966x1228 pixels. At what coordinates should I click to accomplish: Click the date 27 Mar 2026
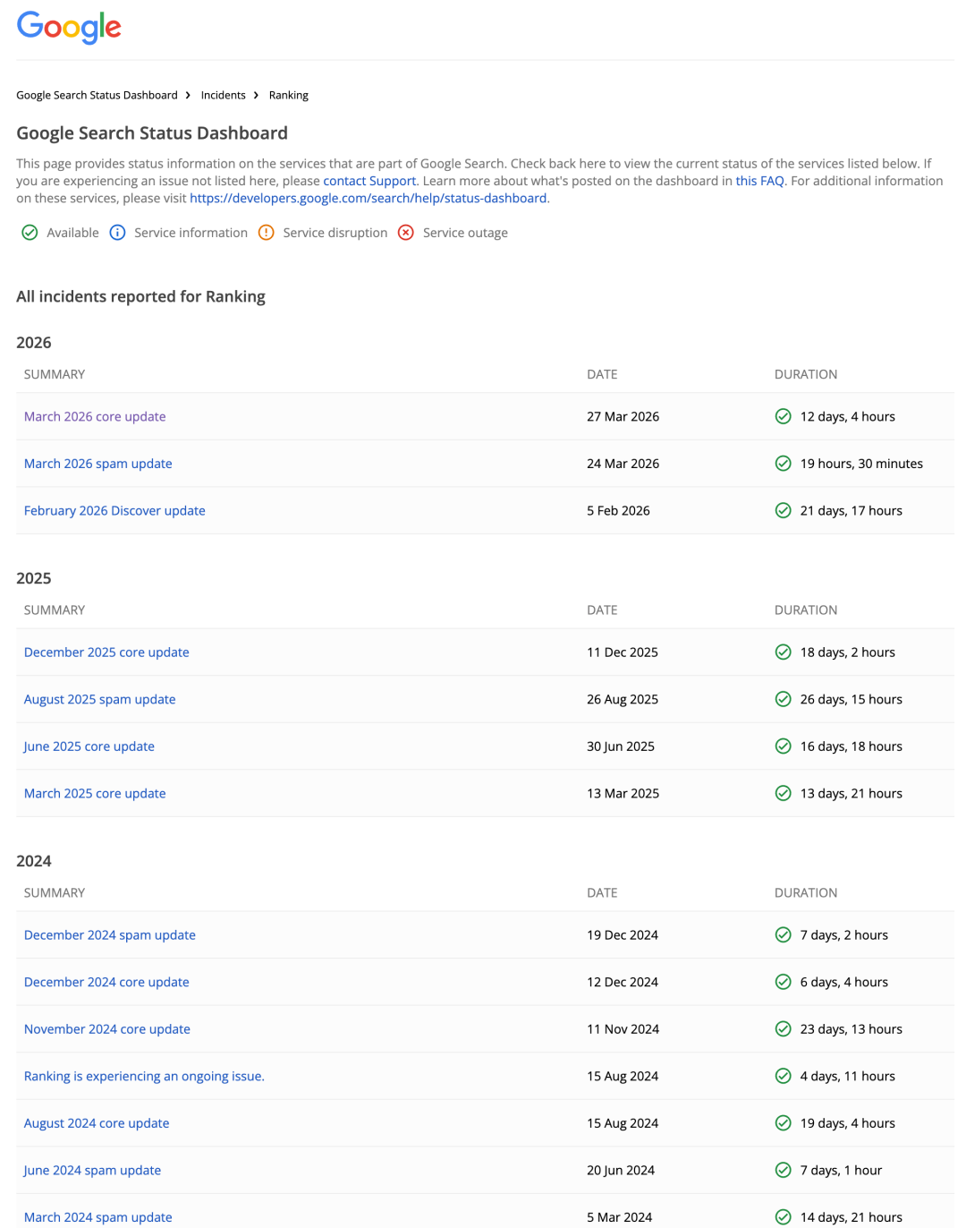623,416
